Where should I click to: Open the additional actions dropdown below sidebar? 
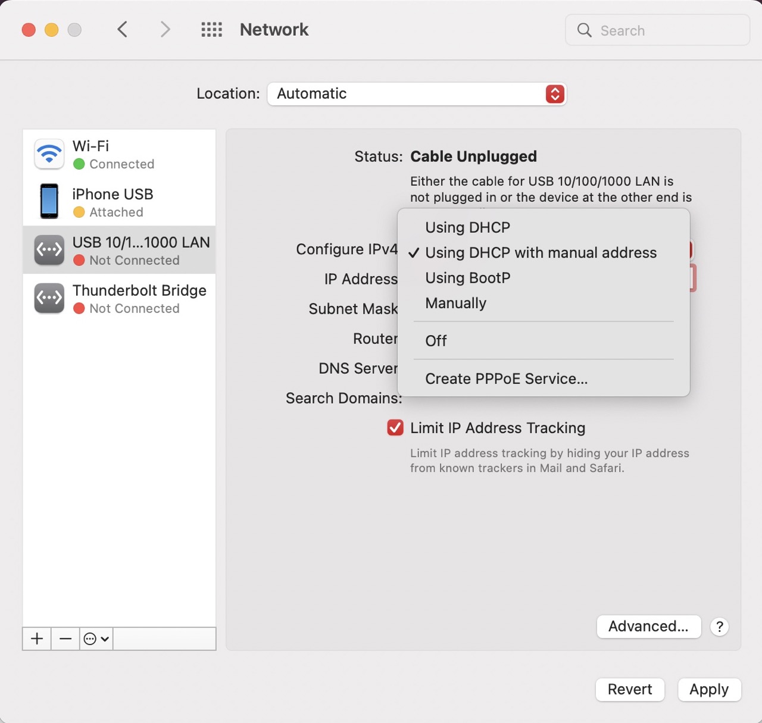point(95,639)
